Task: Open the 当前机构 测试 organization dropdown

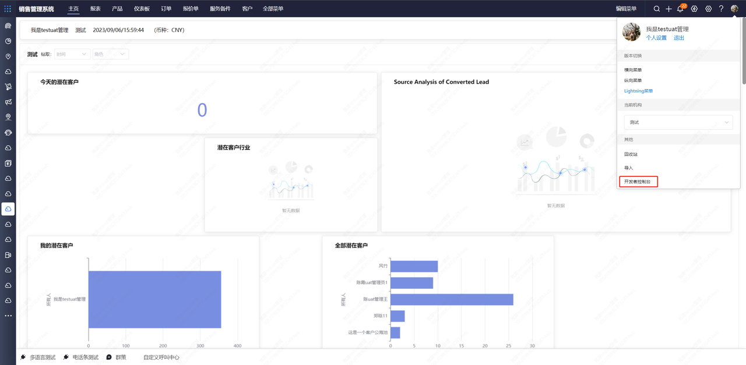Action: 678,122
